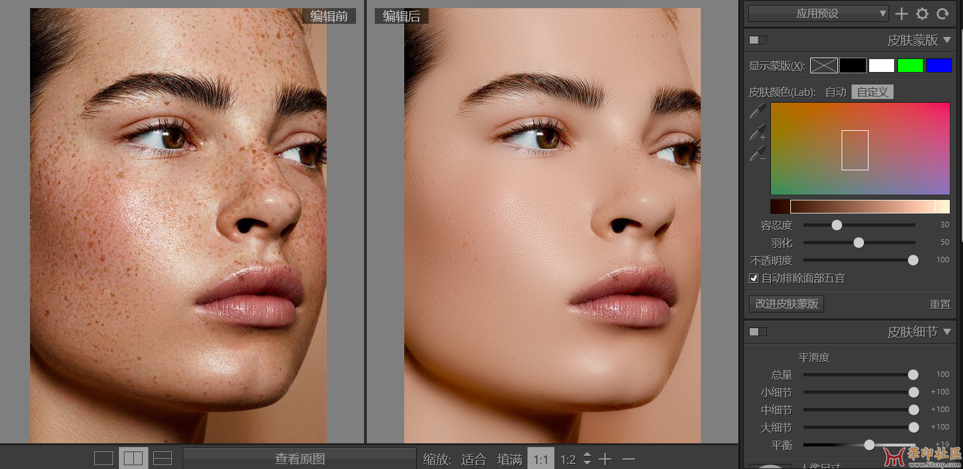
Task: Select the subtract-from-mask eyedropper with minus
Action: 758,153
